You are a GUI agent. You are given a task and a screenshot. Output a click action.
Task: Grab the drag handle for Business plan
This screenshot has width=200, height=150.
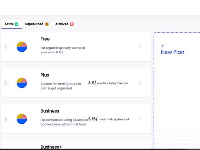6,119
